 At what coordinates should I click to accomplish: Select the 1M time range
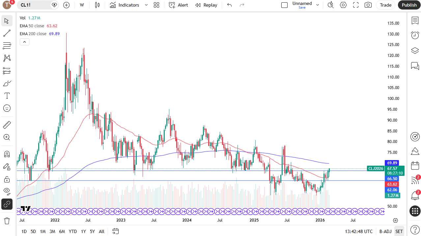pos(43,231)
